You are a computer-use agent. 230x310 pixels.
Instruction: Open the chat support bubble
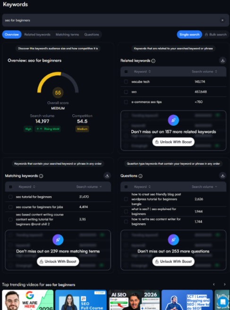[223, 302]
